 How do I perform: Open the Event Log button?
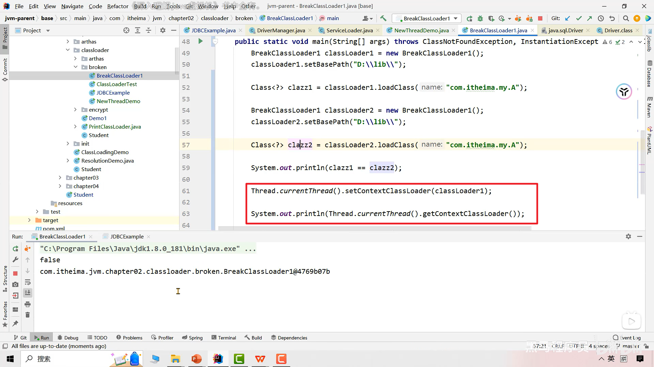tap(627, 337)
